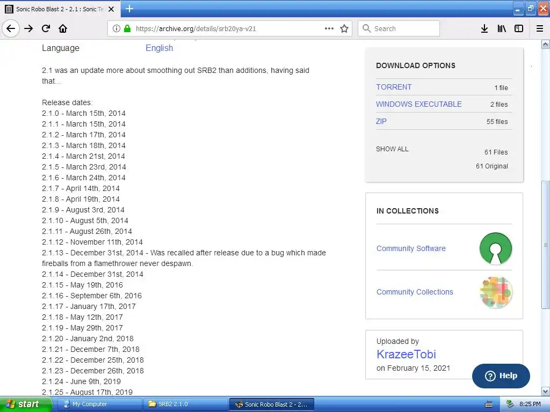Select '2.1.9 - August 3rd, 2014' text
This screenshot has height=412, width=550.
[83, 210]
